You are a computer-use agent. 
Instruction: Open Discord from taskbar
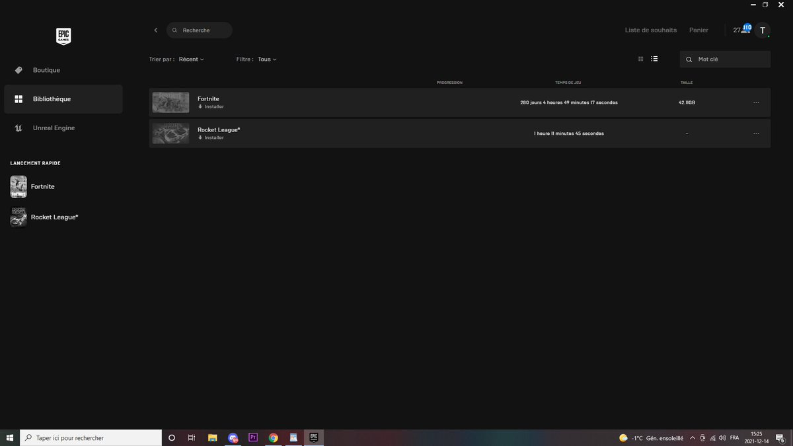tap(233, 437)
